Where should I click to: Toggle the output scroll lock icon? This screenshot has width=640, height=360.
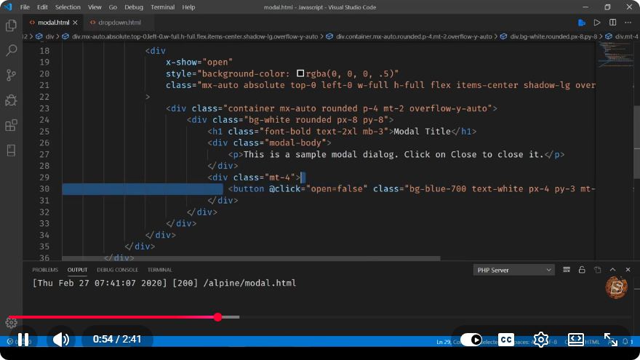coord(582,270)
